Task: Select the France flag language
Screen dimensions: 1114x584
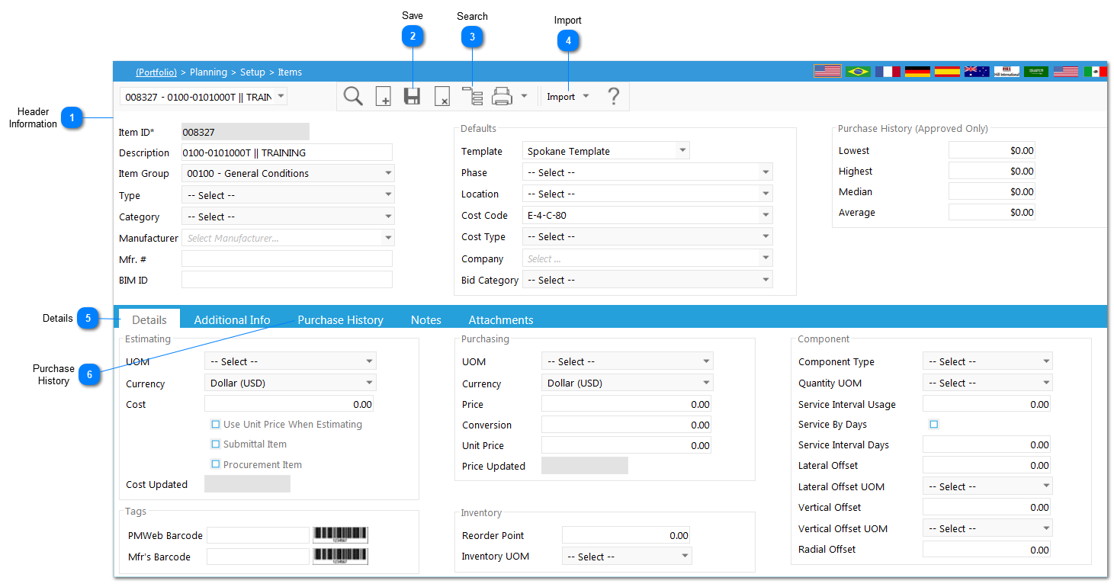Action: (888, 72)
